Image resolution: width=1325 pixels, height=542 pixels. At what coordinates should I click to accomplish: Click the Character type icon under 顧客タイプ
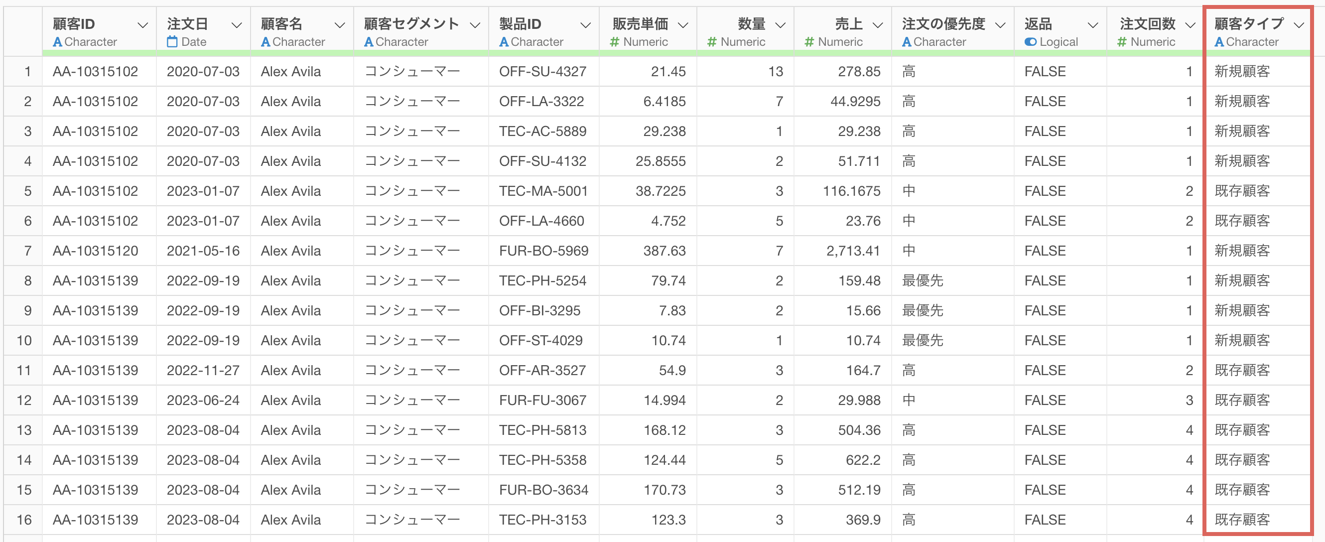(x=1219, y=42)
